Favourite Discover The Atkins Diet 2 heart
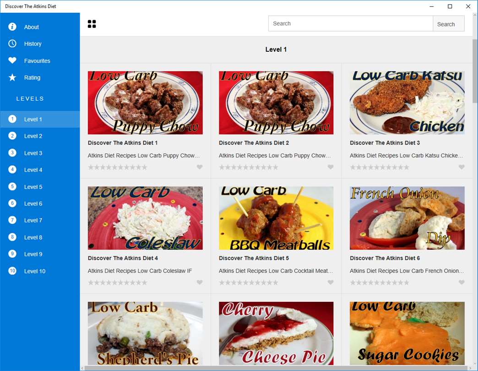Screen dimensions: 478x371 click(x=331, y=167)
